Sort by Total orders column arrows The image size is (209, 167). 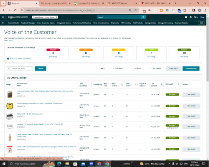(x=135, y=85)
